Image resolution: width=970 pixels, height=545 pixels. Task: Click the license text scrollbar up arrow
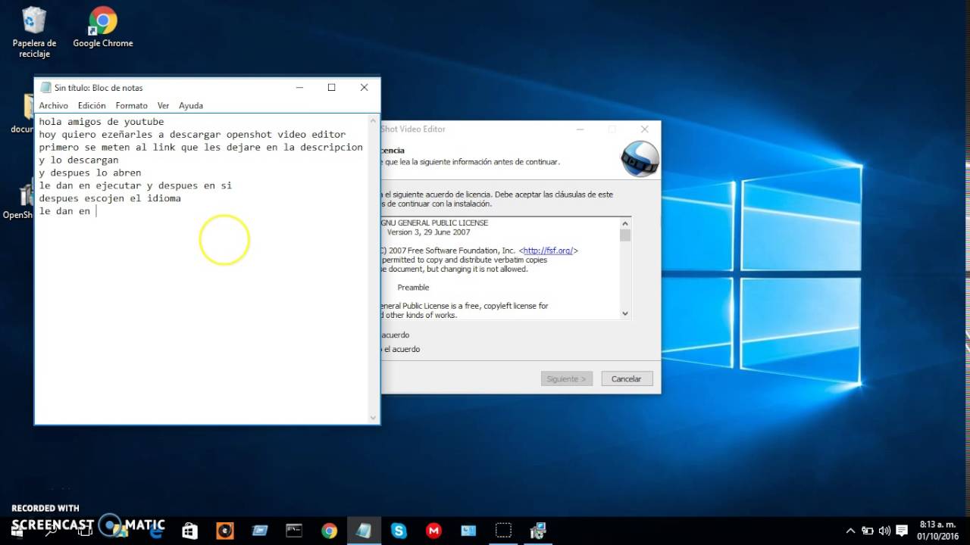click(x=625, y=223)
